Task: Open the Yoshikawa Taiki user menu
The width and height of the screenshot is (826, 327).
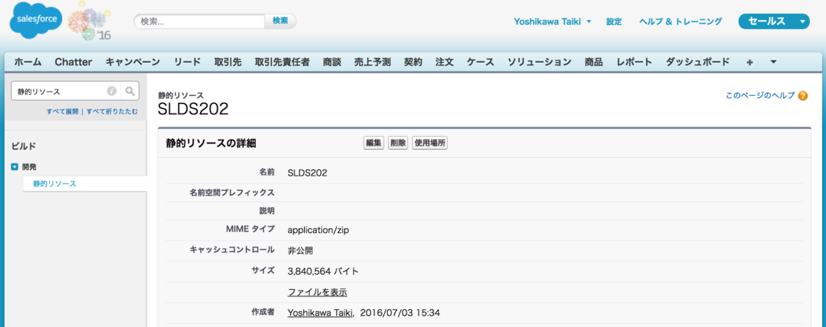Action: (x=553, y=22)
